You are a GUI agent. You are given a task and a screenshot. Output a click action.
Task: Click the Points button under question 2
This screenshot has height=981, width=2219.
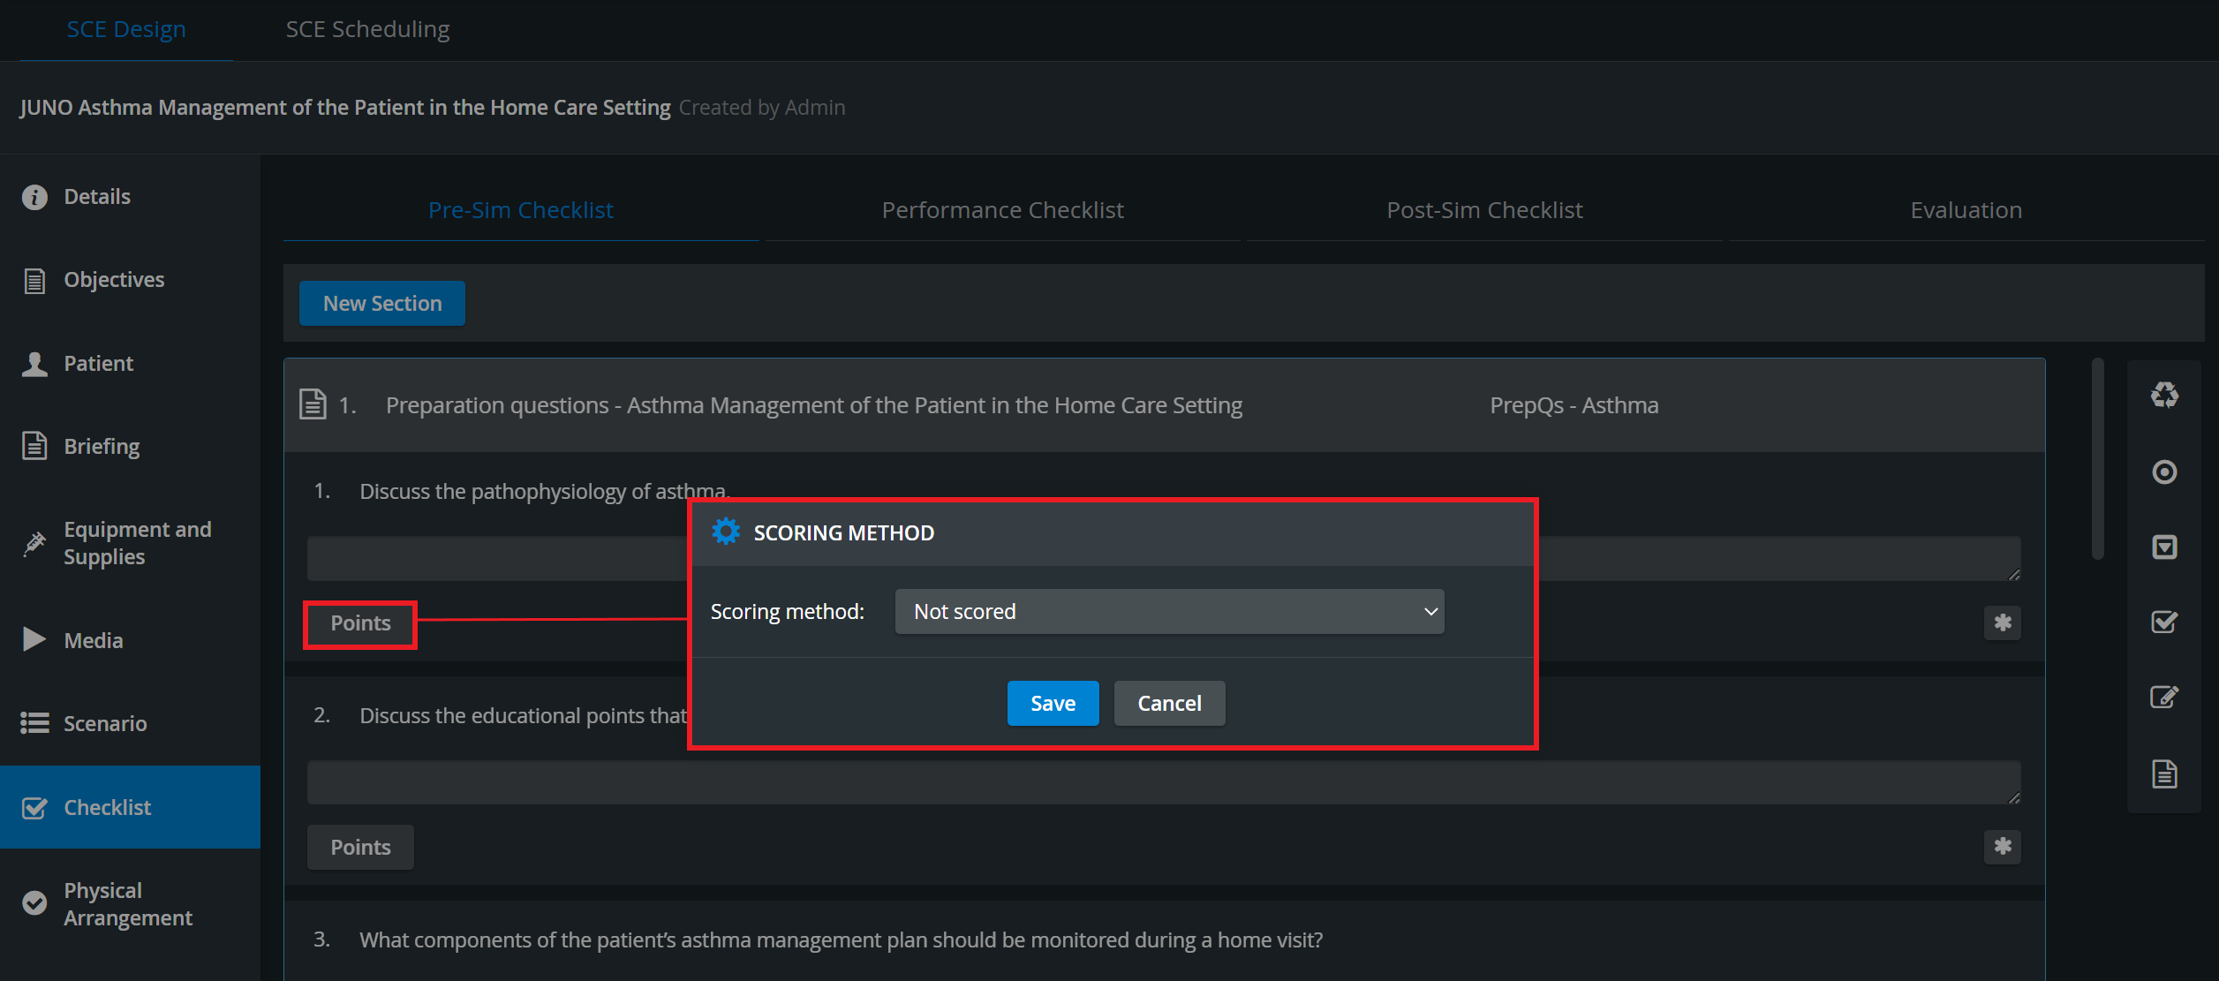click(360, 847)
